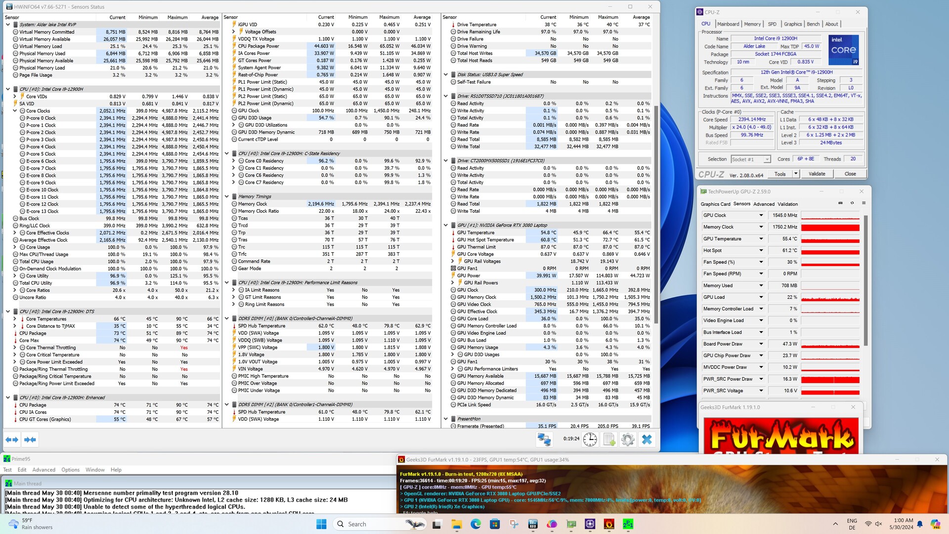
Task: Click the expand columns double-arrow icon
Action: click(x=12, y=439)
